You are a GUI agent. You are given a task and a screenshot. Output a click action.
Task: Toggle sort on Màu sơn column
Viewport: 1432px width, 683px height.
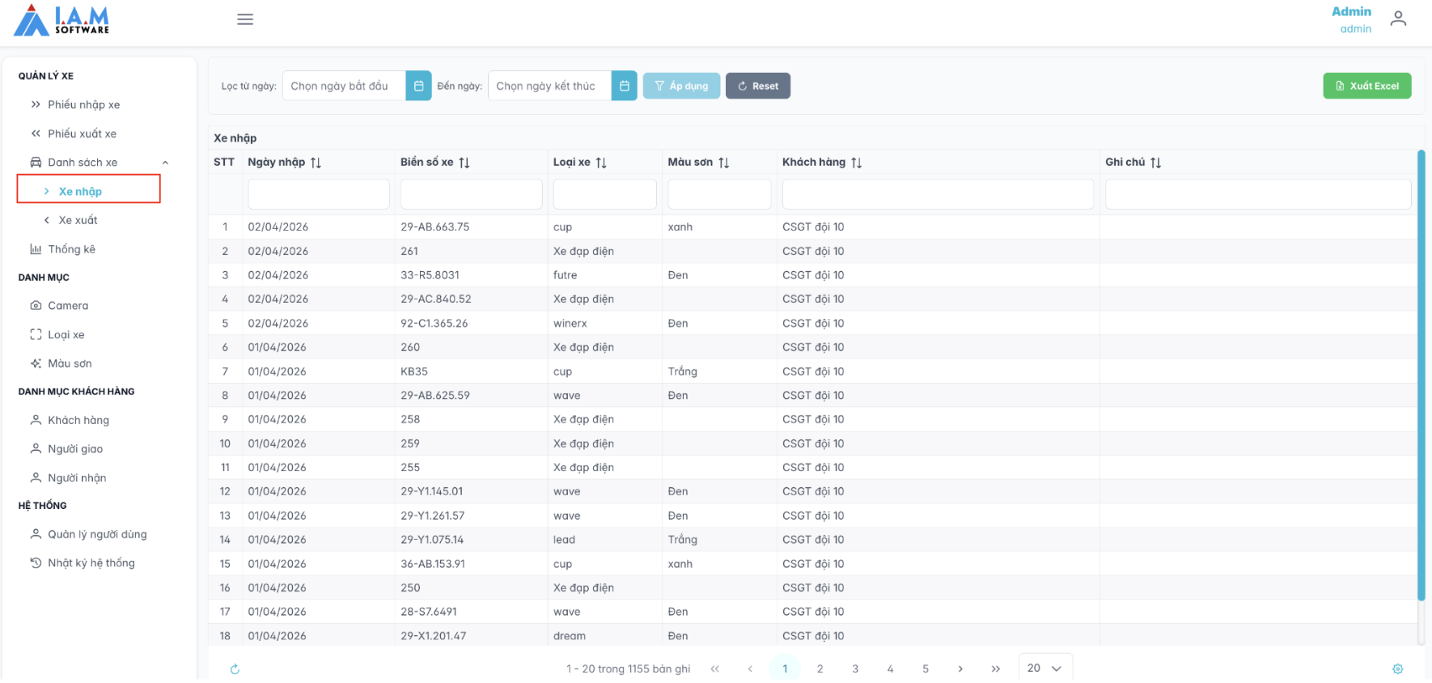[723, 163]
